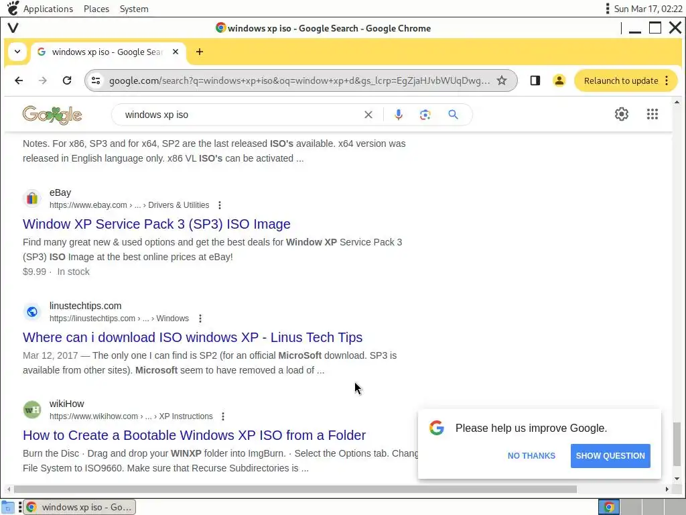The width and height of the screenshot is (686, 515).
Task: Start voice search with the microphone
Action: pyautogui.click(x=398, y=115)
